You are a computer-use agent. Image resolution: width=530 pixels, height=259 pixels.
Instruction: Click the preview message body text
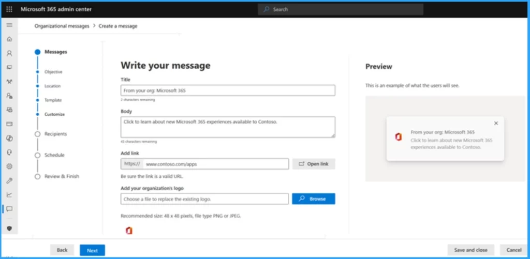[x=451, y=144]
